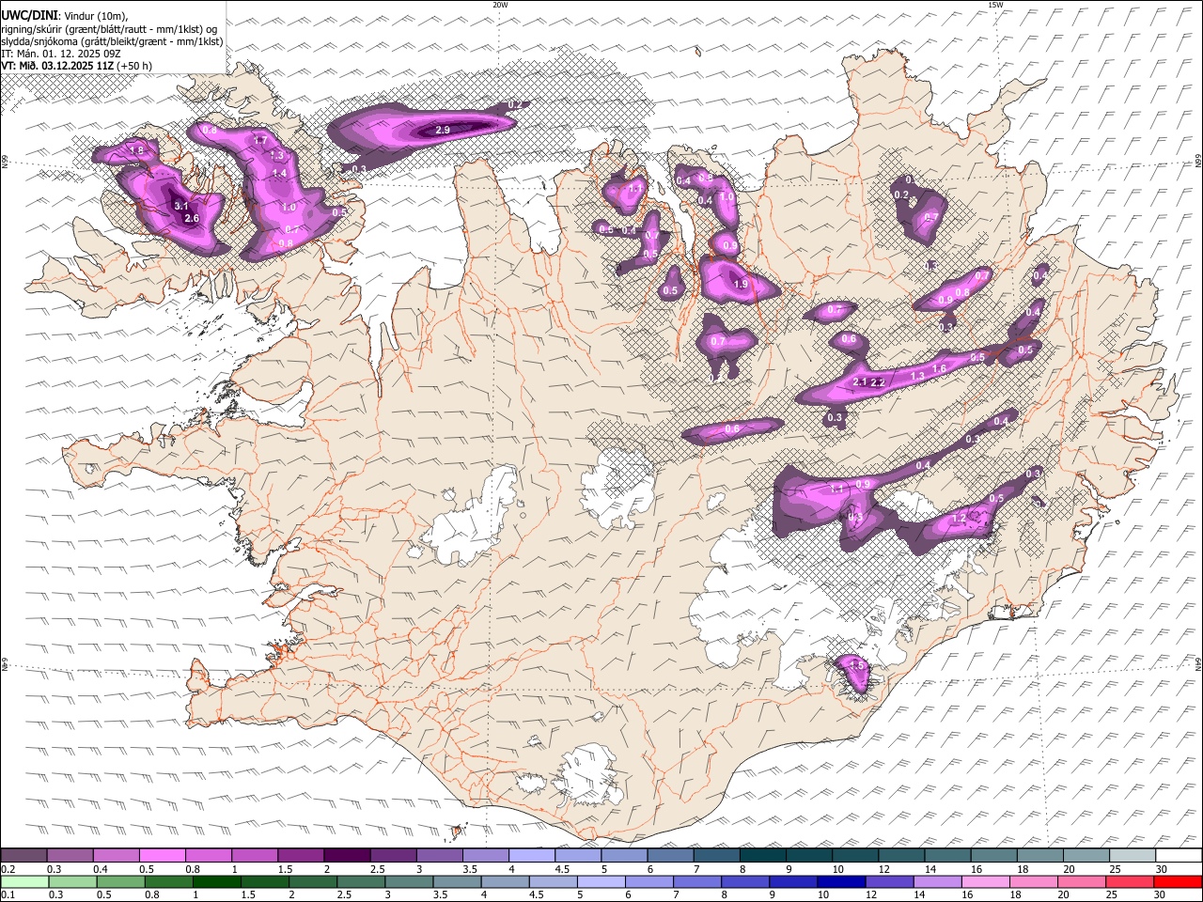Select the 1.4 value in the Westfjords band
This screenshot has width=1203, height=902.
point(279,173)
